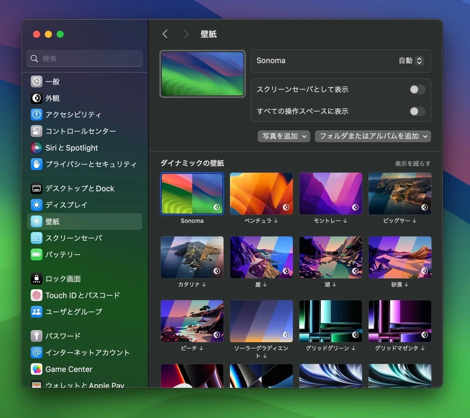
Task: Click 表示を減らす link
Action: pos(412,164)
